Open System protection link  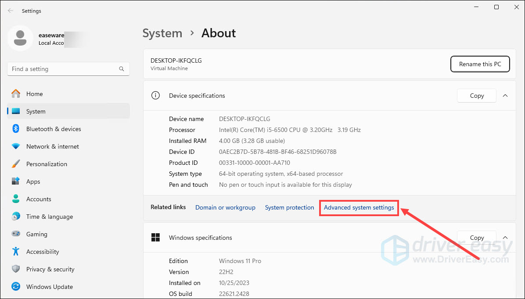290,207
